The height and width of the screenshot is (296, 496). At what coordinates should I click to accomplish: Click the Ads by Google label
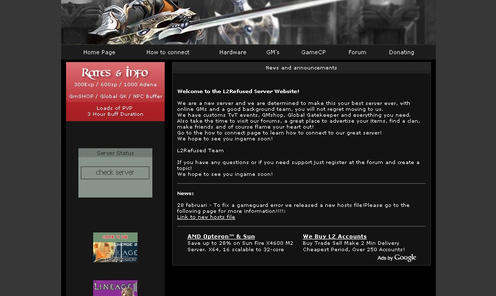(x=397, y=258)
